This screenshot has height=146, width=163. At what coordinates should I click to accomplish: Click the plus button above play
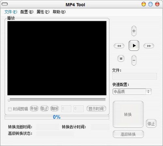click(134, 31)
